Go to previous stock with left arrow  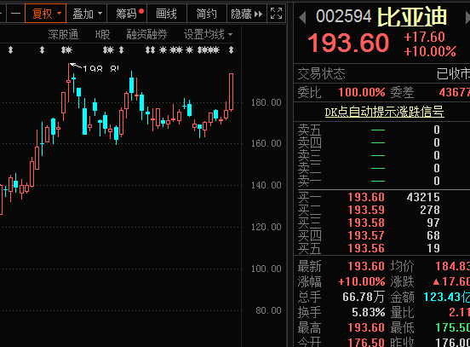tap(302, 17)
